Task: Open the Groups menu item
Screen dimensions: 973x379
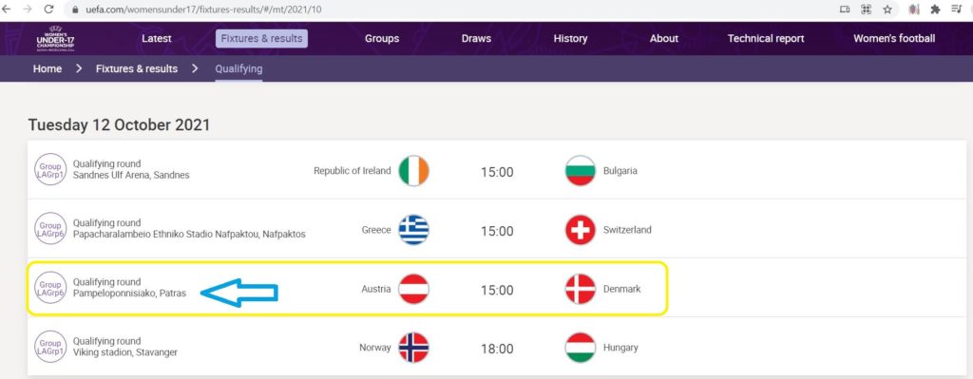Action: click(382, 38)
